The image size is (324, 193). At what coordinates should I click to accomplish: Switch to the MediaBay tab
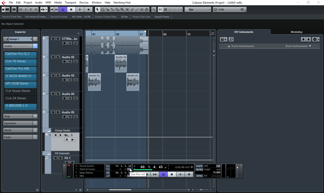coord(296,32)
